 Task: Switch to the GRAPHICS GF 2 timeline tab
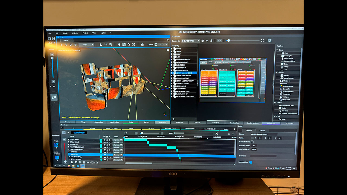click(190, 129)
